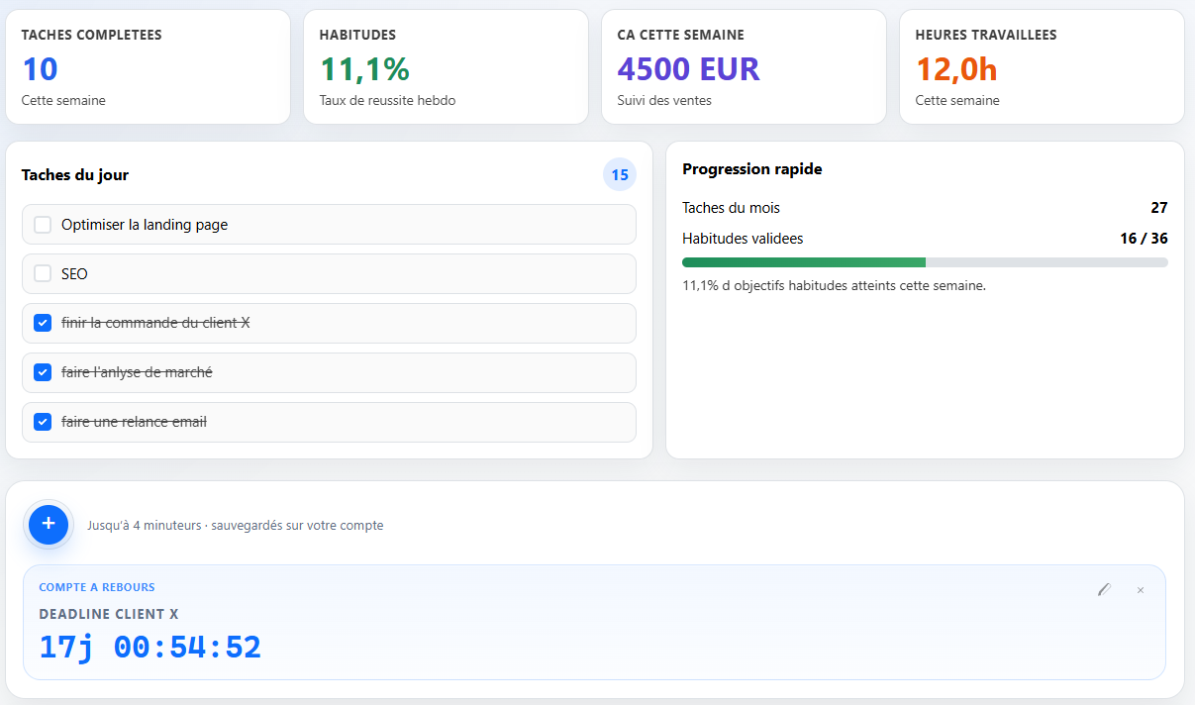The width and height of the screenshot is (1195, 705).
Task: Check the SEO task checkbox
Action: (x=43, y=273)
